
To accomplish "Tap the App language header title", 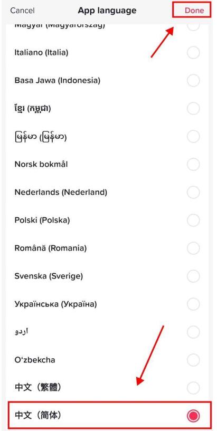I will click(107, 11).
